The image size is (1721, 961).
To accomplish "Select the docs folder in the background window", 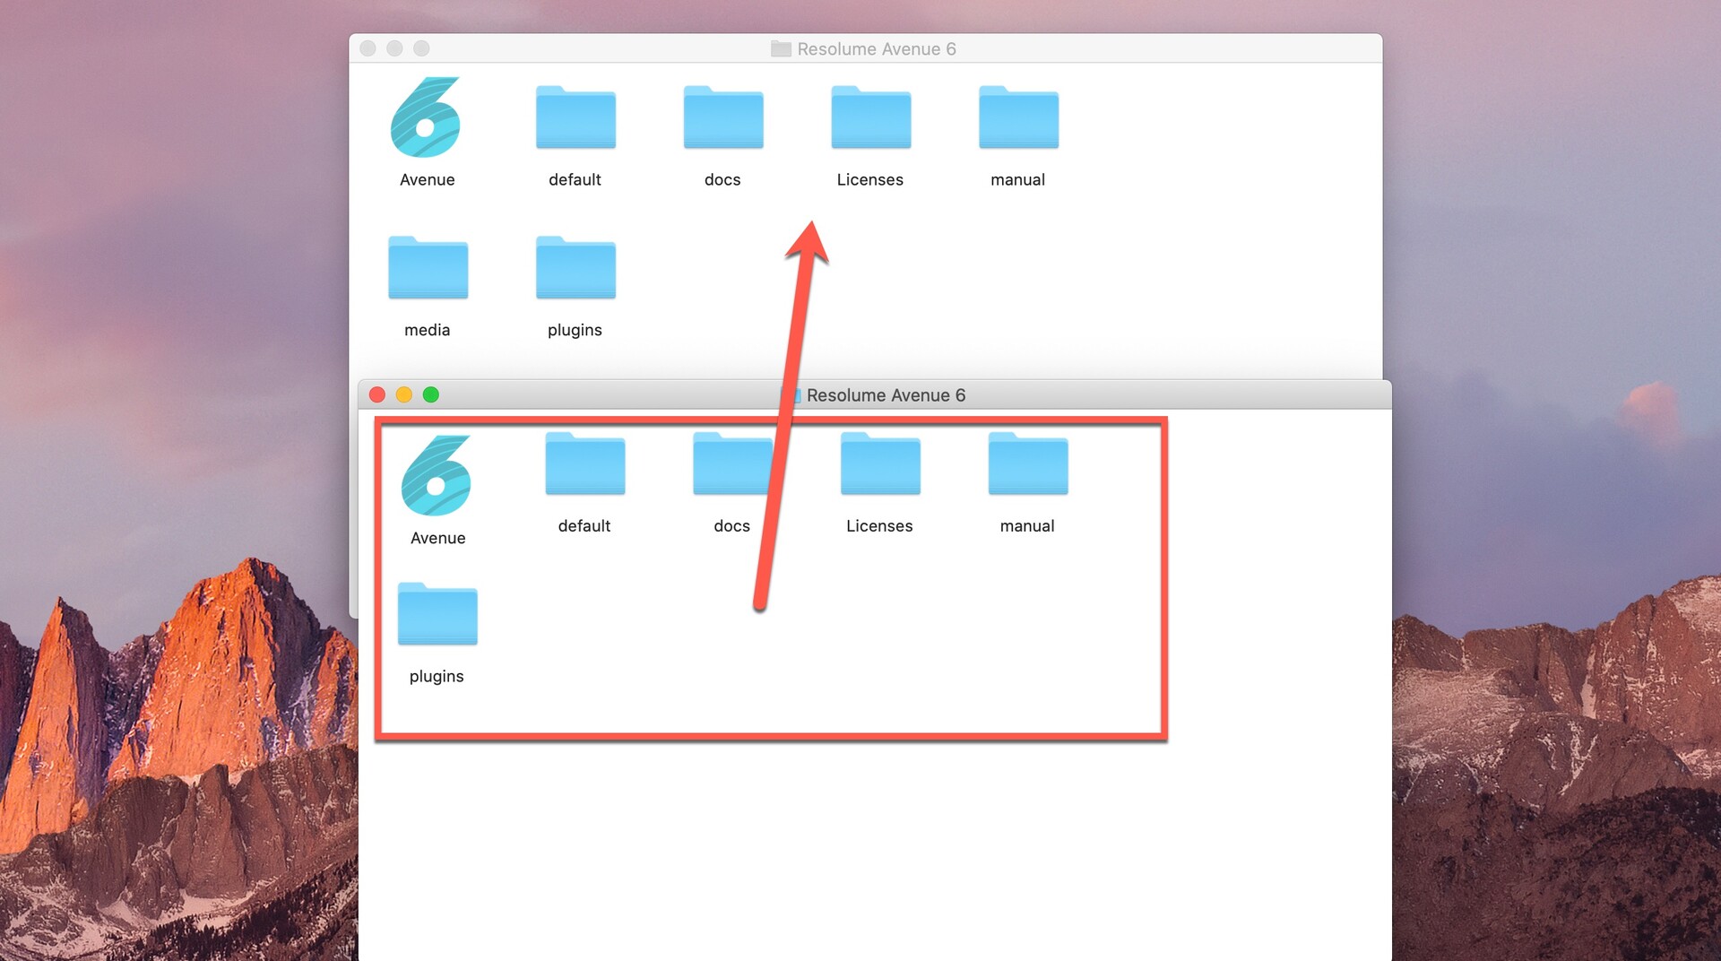I will [722, 118].
